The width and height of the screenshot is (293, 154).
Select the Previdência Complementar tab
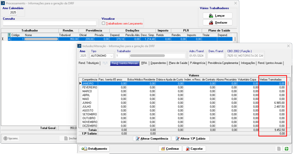tap(223, 63)
